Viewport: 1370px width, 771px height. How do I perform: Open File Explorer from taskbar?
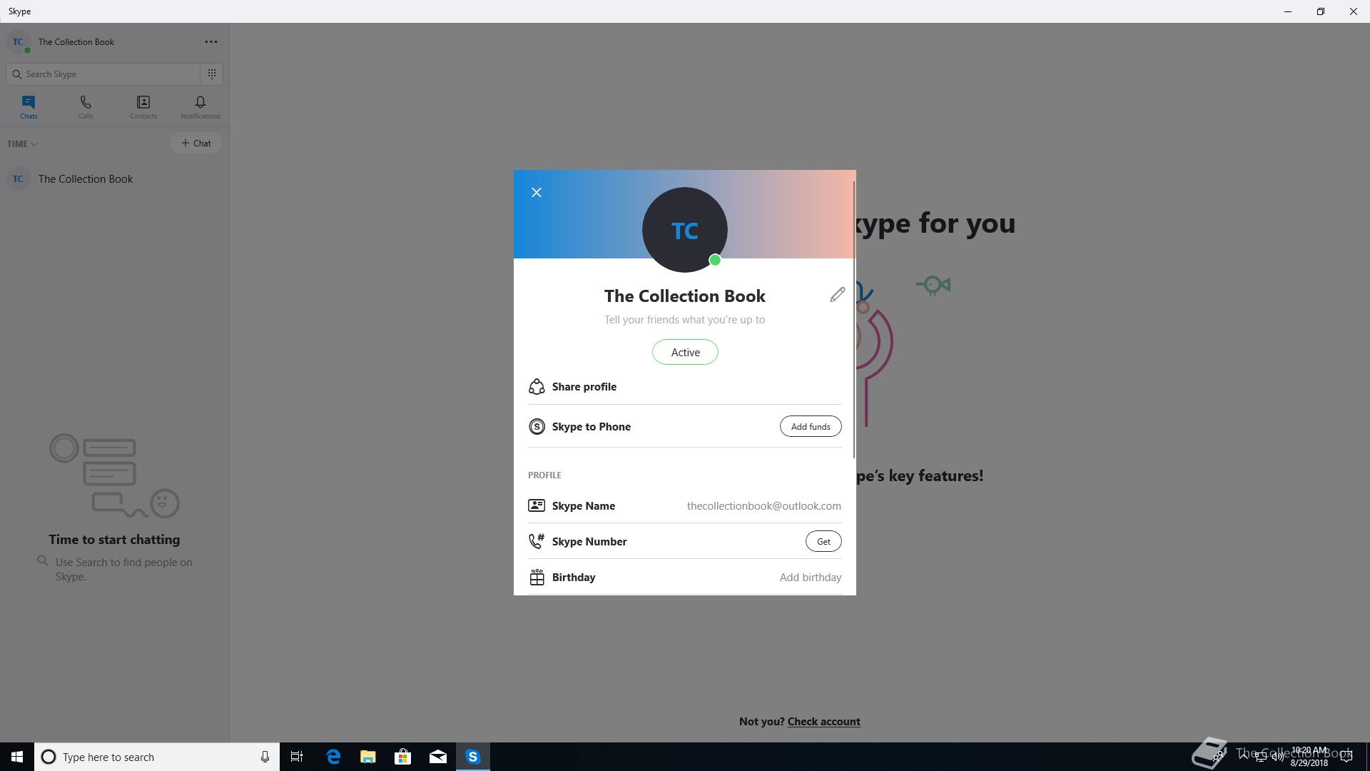pos(368,757)
